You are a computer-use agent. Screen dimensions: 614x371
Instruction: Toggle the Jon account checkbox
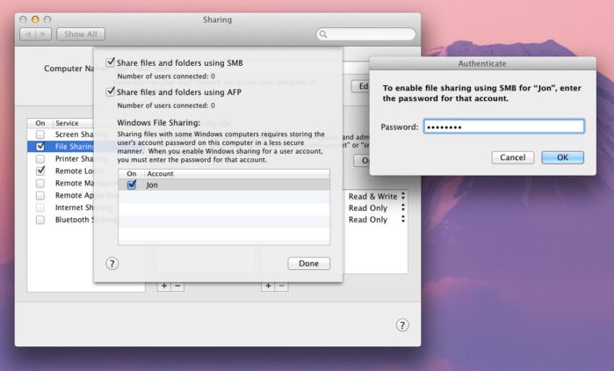(x=132, y=185)
